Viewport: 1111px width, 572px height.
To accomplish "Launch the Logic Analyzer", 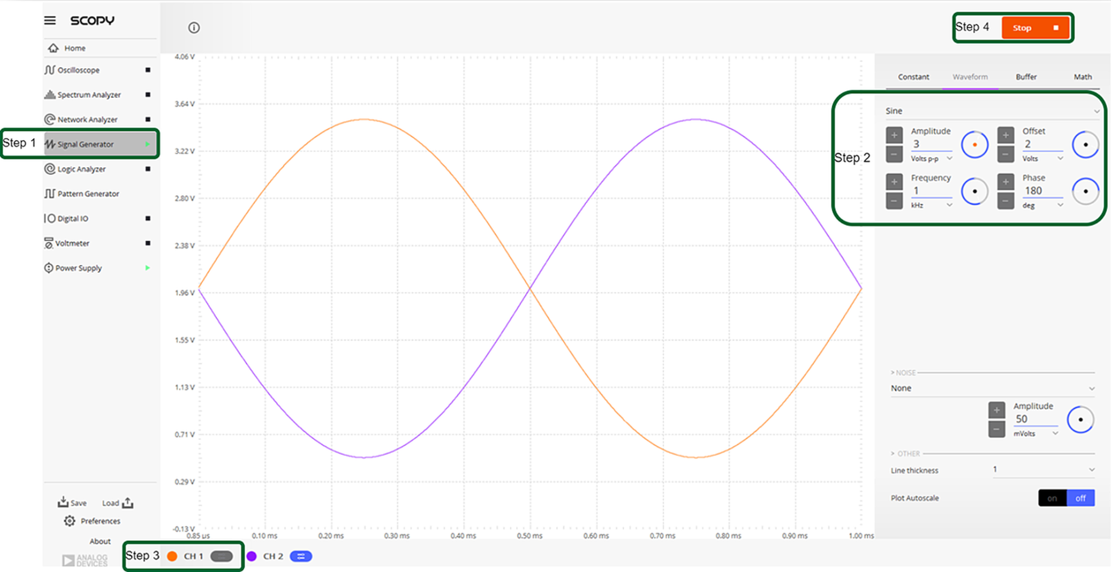I will click(81, 169).
